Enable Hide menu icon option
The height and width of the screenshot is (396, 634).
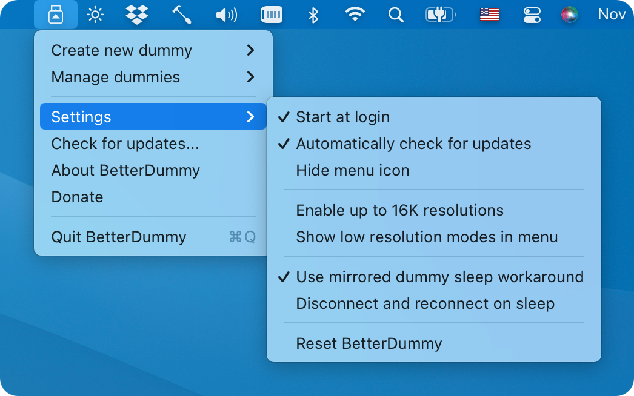[434, 170]
